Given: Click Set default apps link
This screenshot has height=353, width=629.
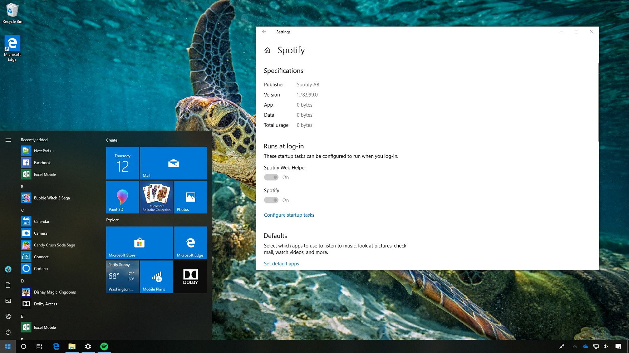Looking at the screenshot, I should click(281, 263).
